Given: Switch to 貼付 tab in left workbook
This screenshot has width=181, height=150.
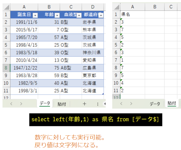Looking at the screenshot, I should [x=62, y=104].
